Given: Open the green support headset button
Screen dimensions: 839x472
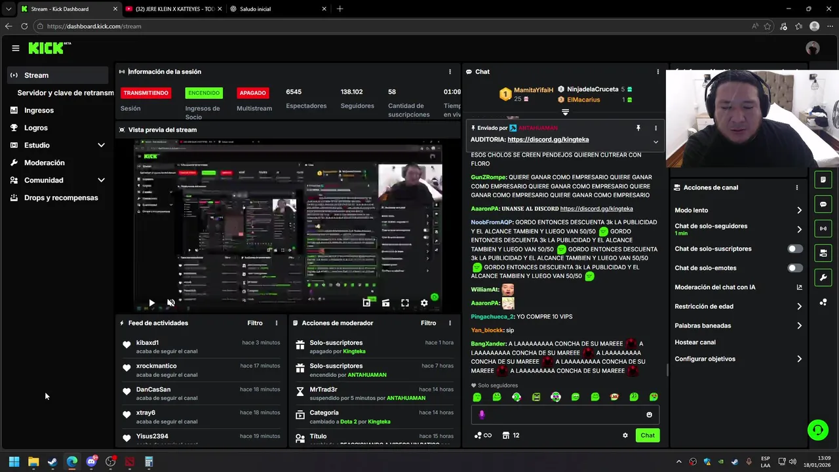Looking at the screenshot, I should point(817,430).
